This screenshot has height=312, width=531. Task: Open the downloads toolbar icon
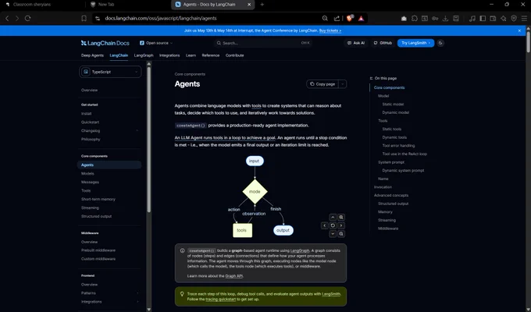[x=446, y=19]
